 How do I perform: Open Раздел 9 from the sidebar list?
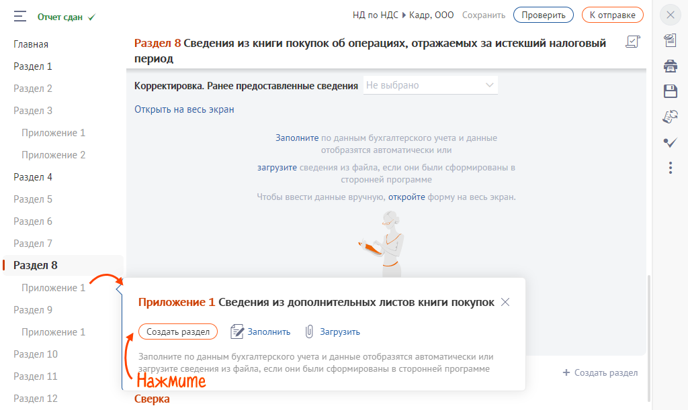[x=33, y=310]
